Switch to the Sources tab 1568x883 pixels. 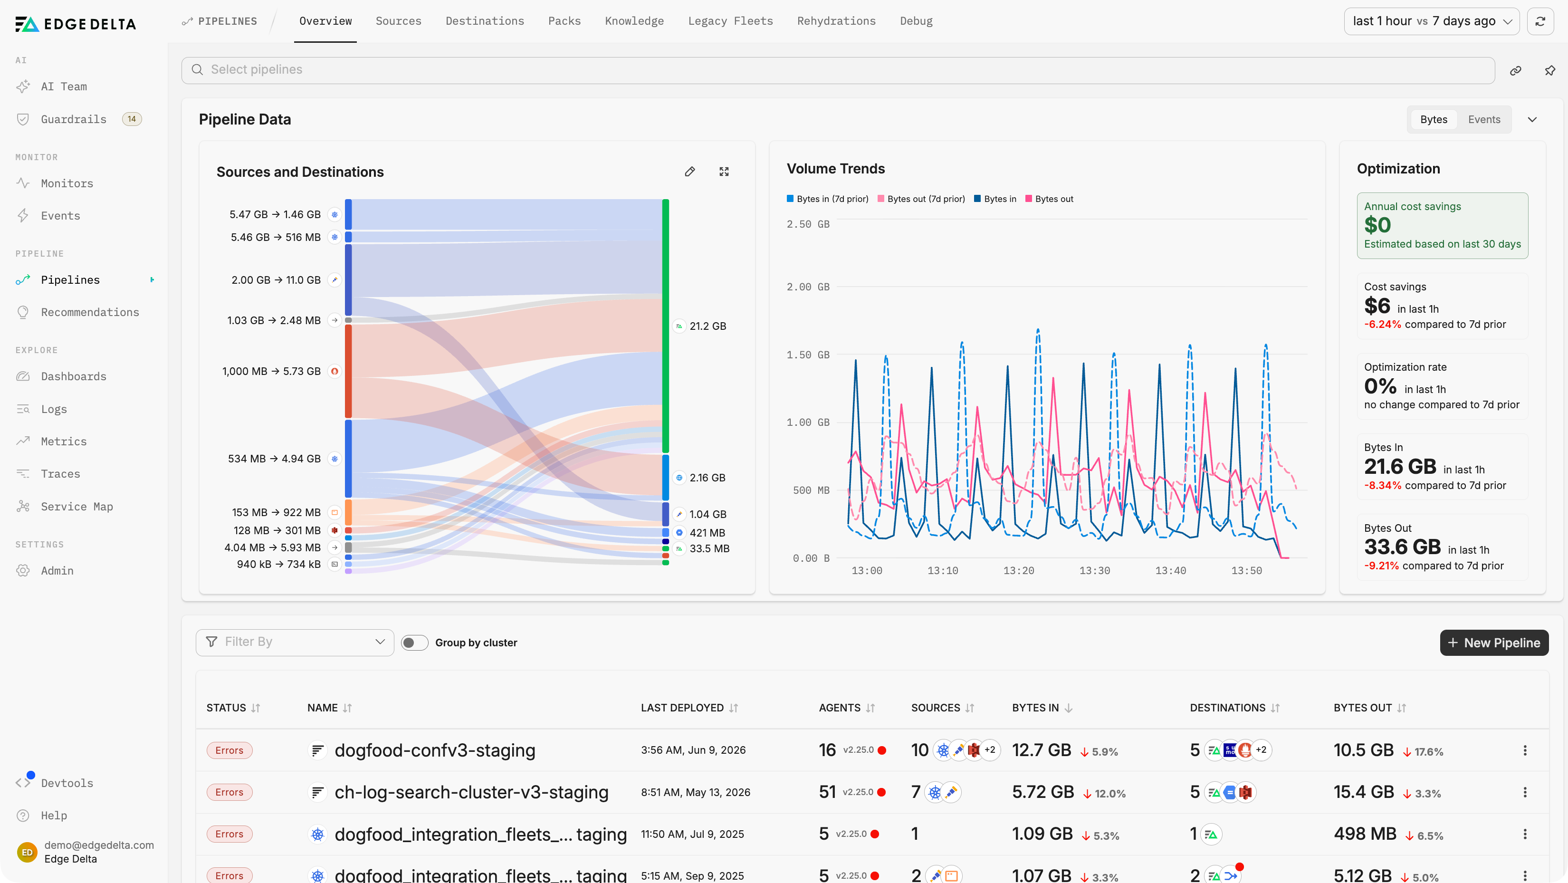(398, 21)
